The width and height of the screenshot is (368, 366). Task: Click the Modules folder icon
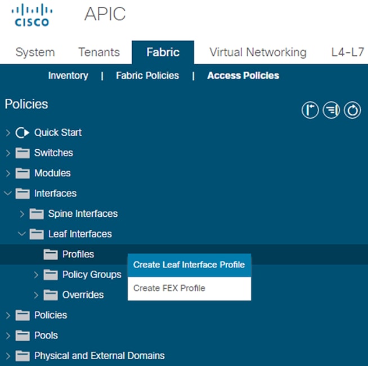click(23, 173)
